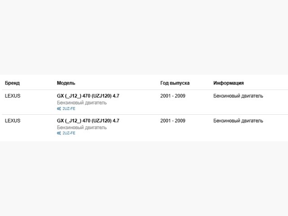This screenshot has height=216, width=288.
Task: Click second row's Информация cell Бензиновый двигатель
Action: click(x=238, y=121)
